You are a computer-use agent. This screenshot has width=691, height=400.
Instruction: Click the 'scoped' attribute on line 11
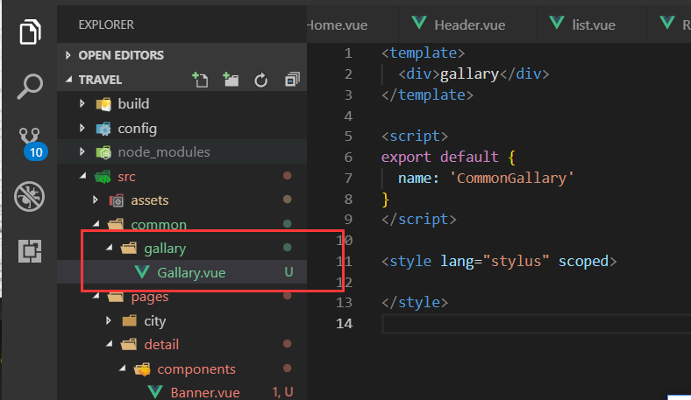pyautogui.click(x=583, y=261)
